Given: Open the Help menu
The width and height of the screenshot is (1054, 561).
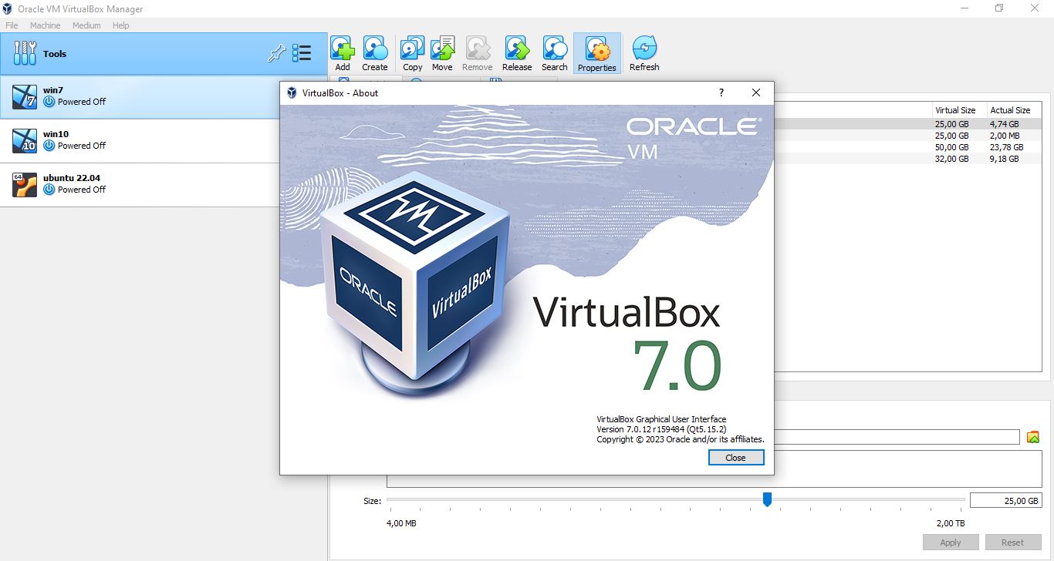Looking at the screenshot, I should tap(120, 25).
